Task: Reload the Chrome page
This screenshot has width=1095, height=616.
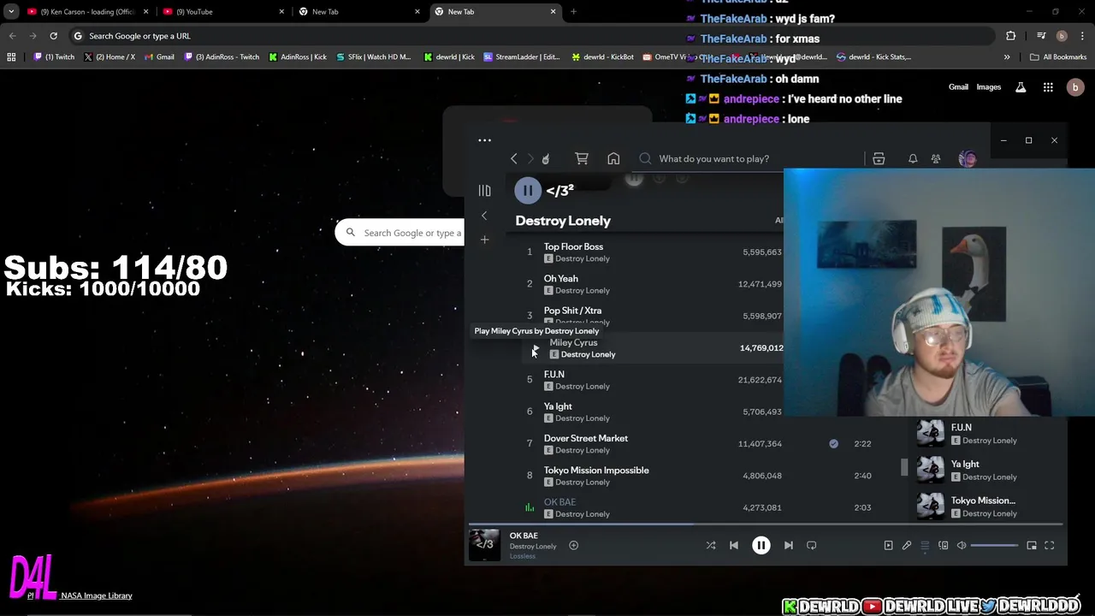Action: [x=53, y=36]
